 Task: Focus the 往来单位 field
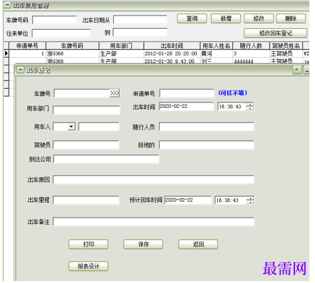pos(61,33)
